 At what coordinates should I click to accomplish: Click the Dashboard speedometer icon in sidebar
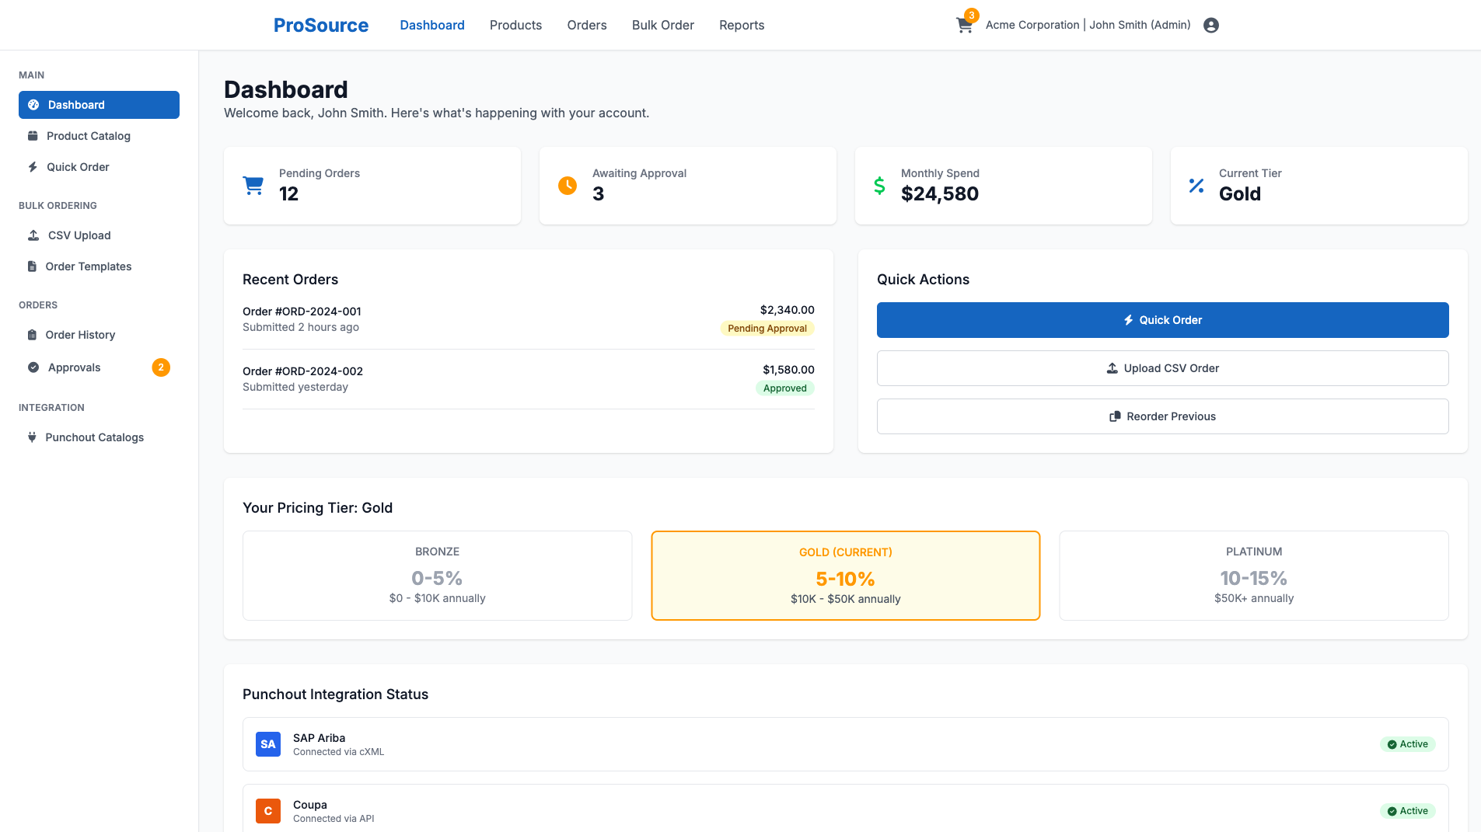coord(33,104)
